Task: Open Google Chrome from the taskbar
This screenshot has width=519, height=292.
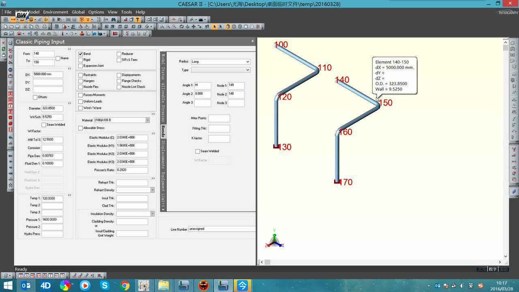Action: 124,286
